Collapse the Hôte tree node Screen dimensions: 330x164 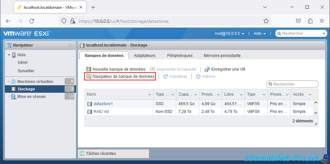point(9,55)
